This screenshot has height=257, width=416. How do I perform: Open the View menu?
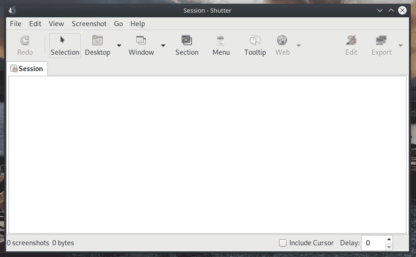click(x=56, y=24)
